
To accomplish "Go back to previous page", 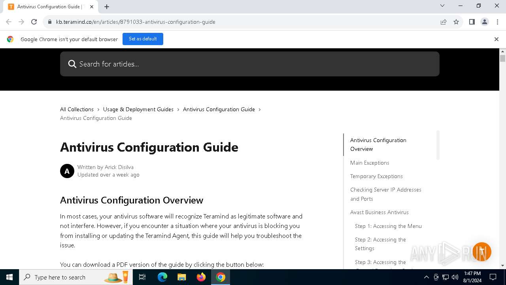I will (x=9, y=22).
